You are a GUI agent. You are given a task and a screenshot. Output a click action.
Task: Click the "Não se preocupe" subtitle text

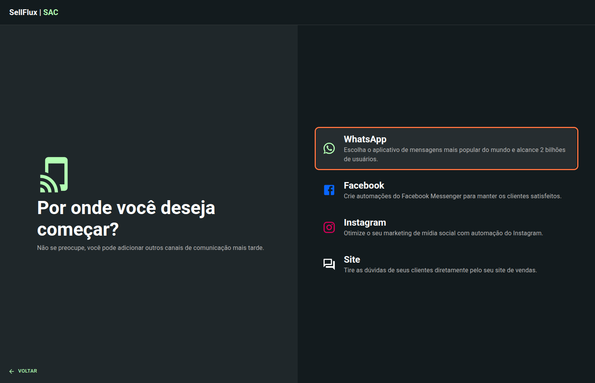click(x=151, y=248)
